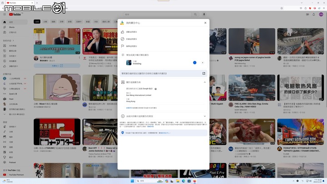327x184 pixels.
Task: Select the second filter chip next to All
Action: [45, 21]
